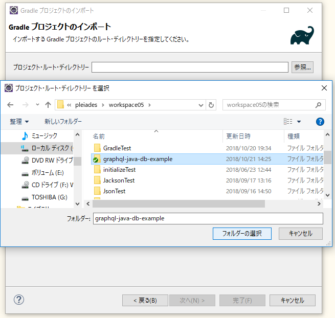Viewport: 335px width, 318px height.
Task: Close the folder selection dialog
Action: (x=324, y=88)
